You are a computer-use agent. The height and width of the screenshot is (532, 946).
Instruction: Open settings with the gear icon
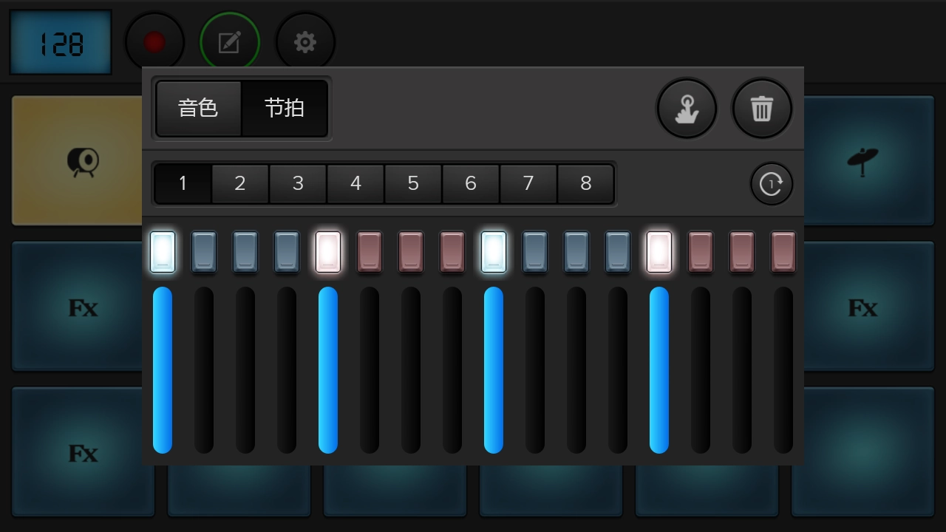point(305,42)
